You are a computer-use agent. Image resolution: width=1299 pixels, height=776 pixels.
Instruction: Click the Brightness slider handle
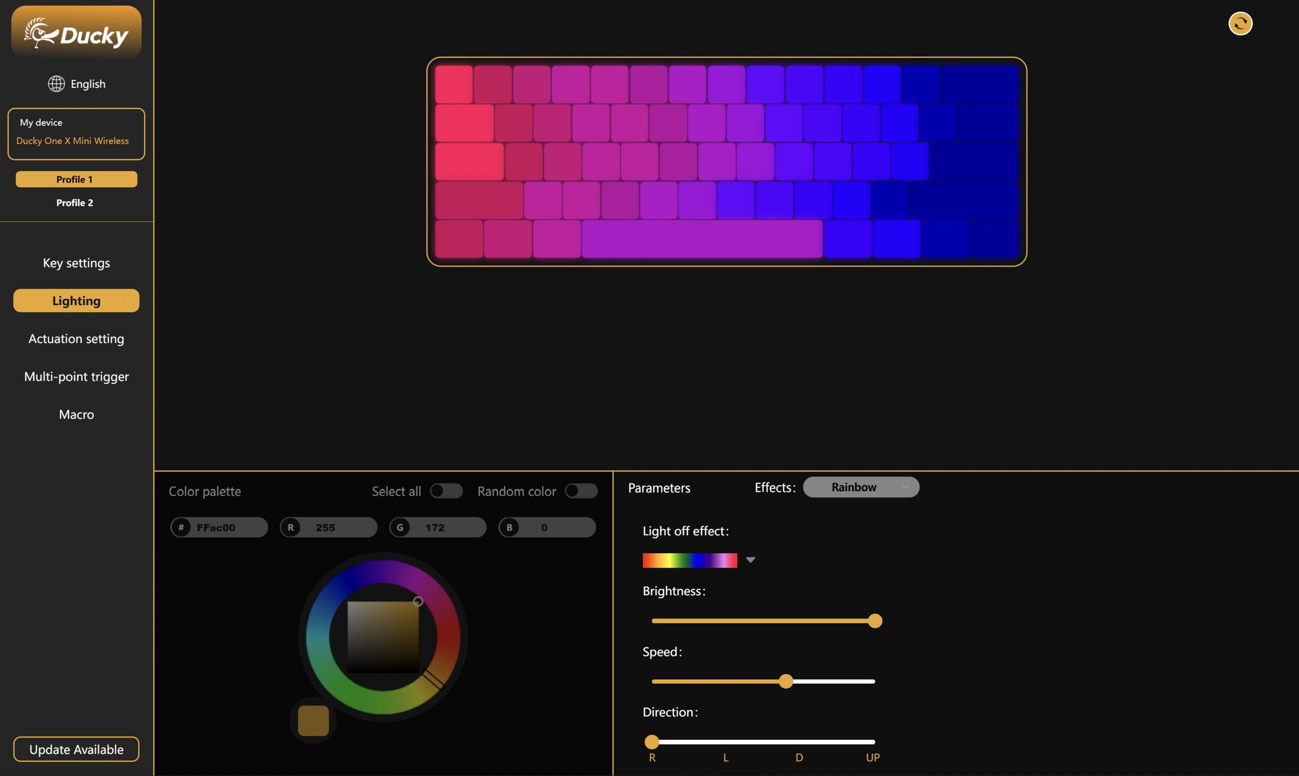(874, 621)
